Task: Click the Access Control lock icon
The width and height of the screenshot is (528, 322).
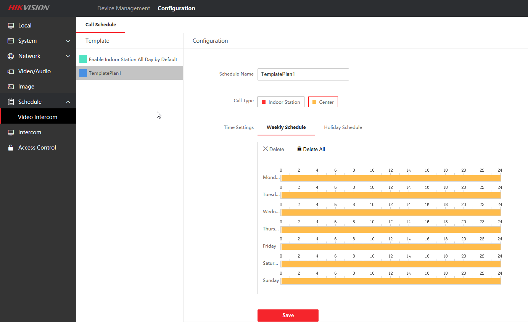Action: click(11, 148)
